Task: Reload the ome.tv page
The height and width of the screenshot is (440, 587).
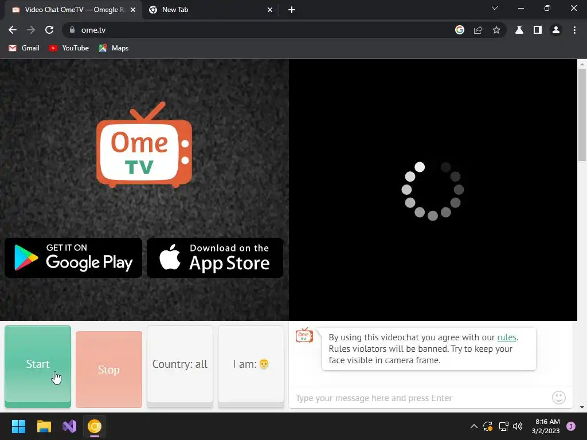Action: coord(49,30)
